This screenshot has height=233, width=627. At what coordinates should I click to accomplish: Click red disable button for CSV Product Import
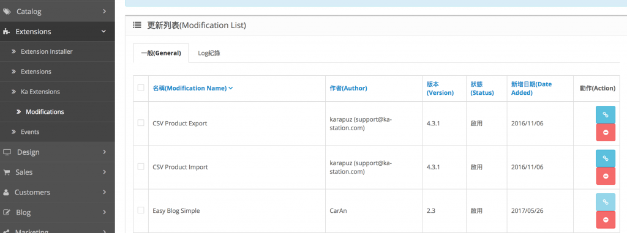pyautogui.click(x=606, y=176)
